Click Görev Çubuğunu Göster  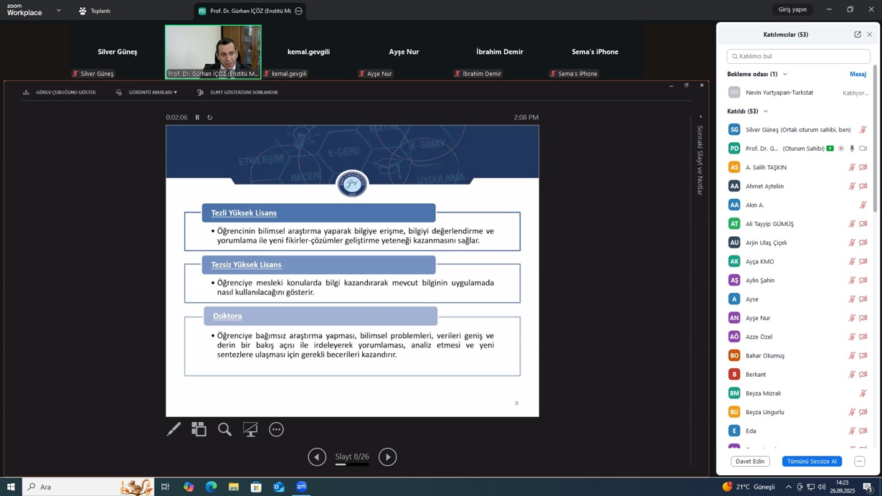click(59, 93)
